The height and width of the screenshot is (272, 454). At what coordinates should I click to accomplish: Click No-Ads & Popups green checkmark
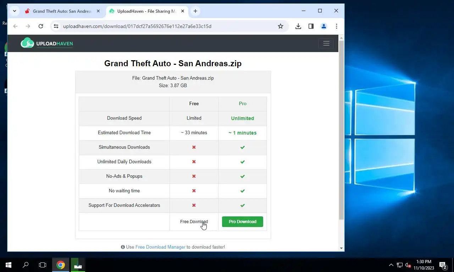(243, 176)
